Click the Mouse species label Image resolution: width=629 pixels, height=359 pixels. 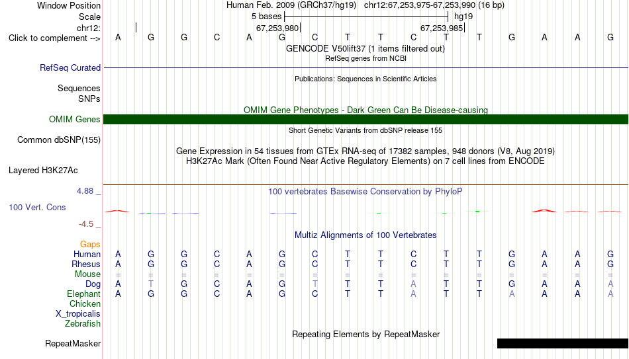(x=88, y=274)
